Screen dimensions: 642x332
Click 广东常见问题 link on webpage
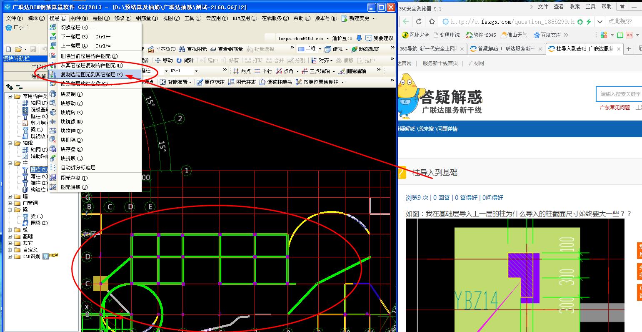point(615,108)
